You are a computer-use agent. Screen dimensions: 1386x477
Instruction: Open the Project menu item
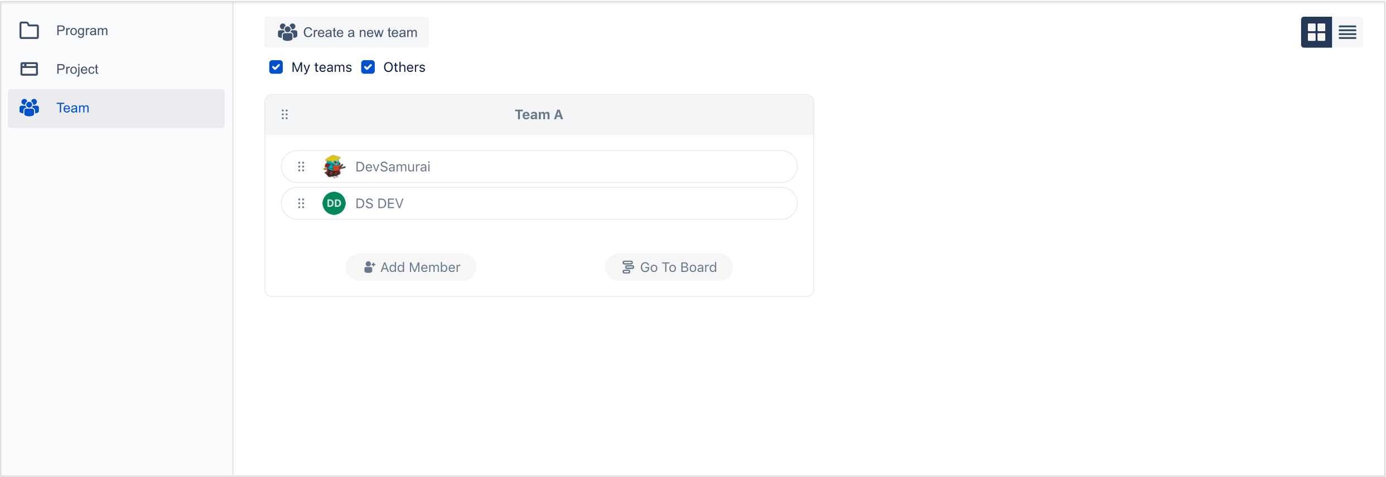click(x=77, y=69)
